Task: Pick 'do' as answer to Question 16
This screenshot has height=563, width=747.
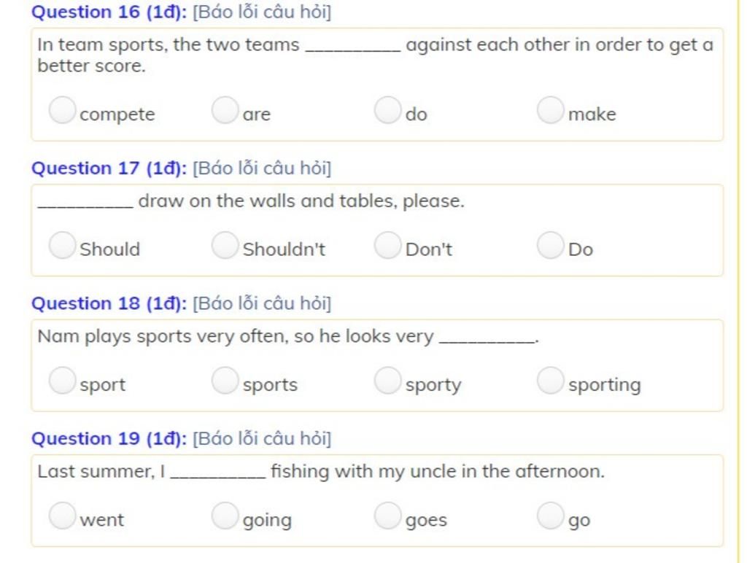Action: tap(388, 110)
